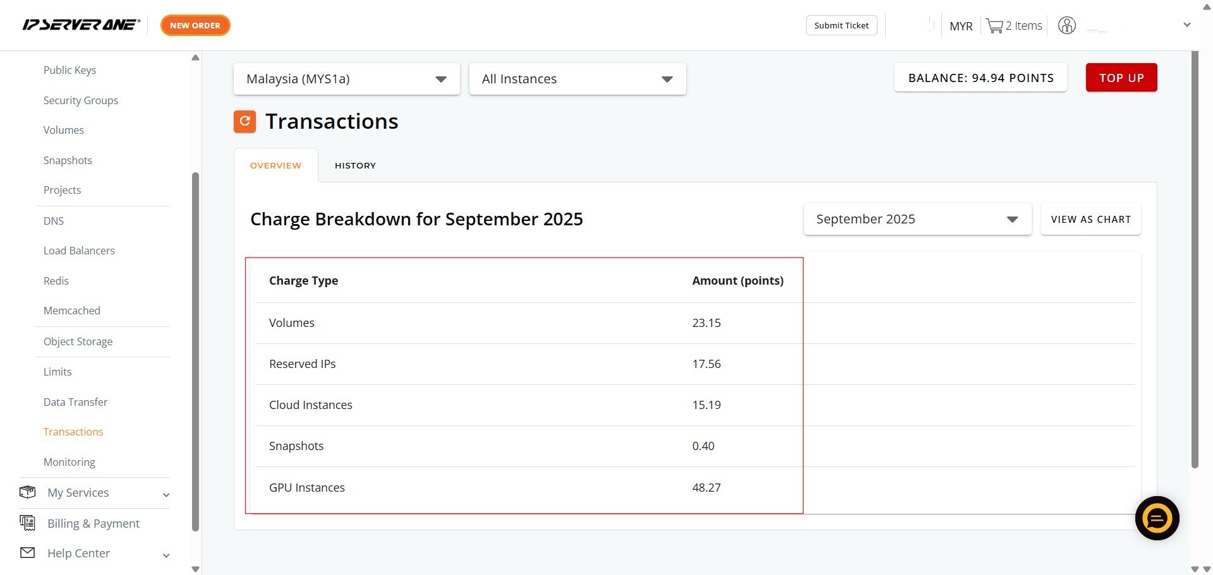This screenshot has height=575, width=1213.
Task: Open the live chat bubble icon
Action: (x=1157, y=518)
